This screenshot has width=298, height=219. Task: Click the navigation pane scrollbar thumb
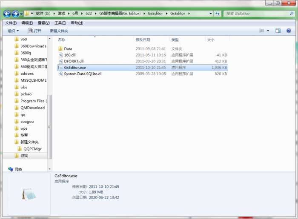click(49, 127)
